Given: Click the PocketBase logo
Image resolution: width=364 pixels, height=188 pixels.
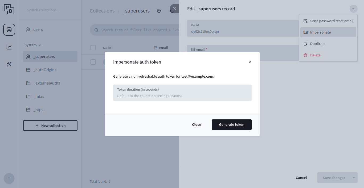Looking at the screenshot, I should click(9, 9).
